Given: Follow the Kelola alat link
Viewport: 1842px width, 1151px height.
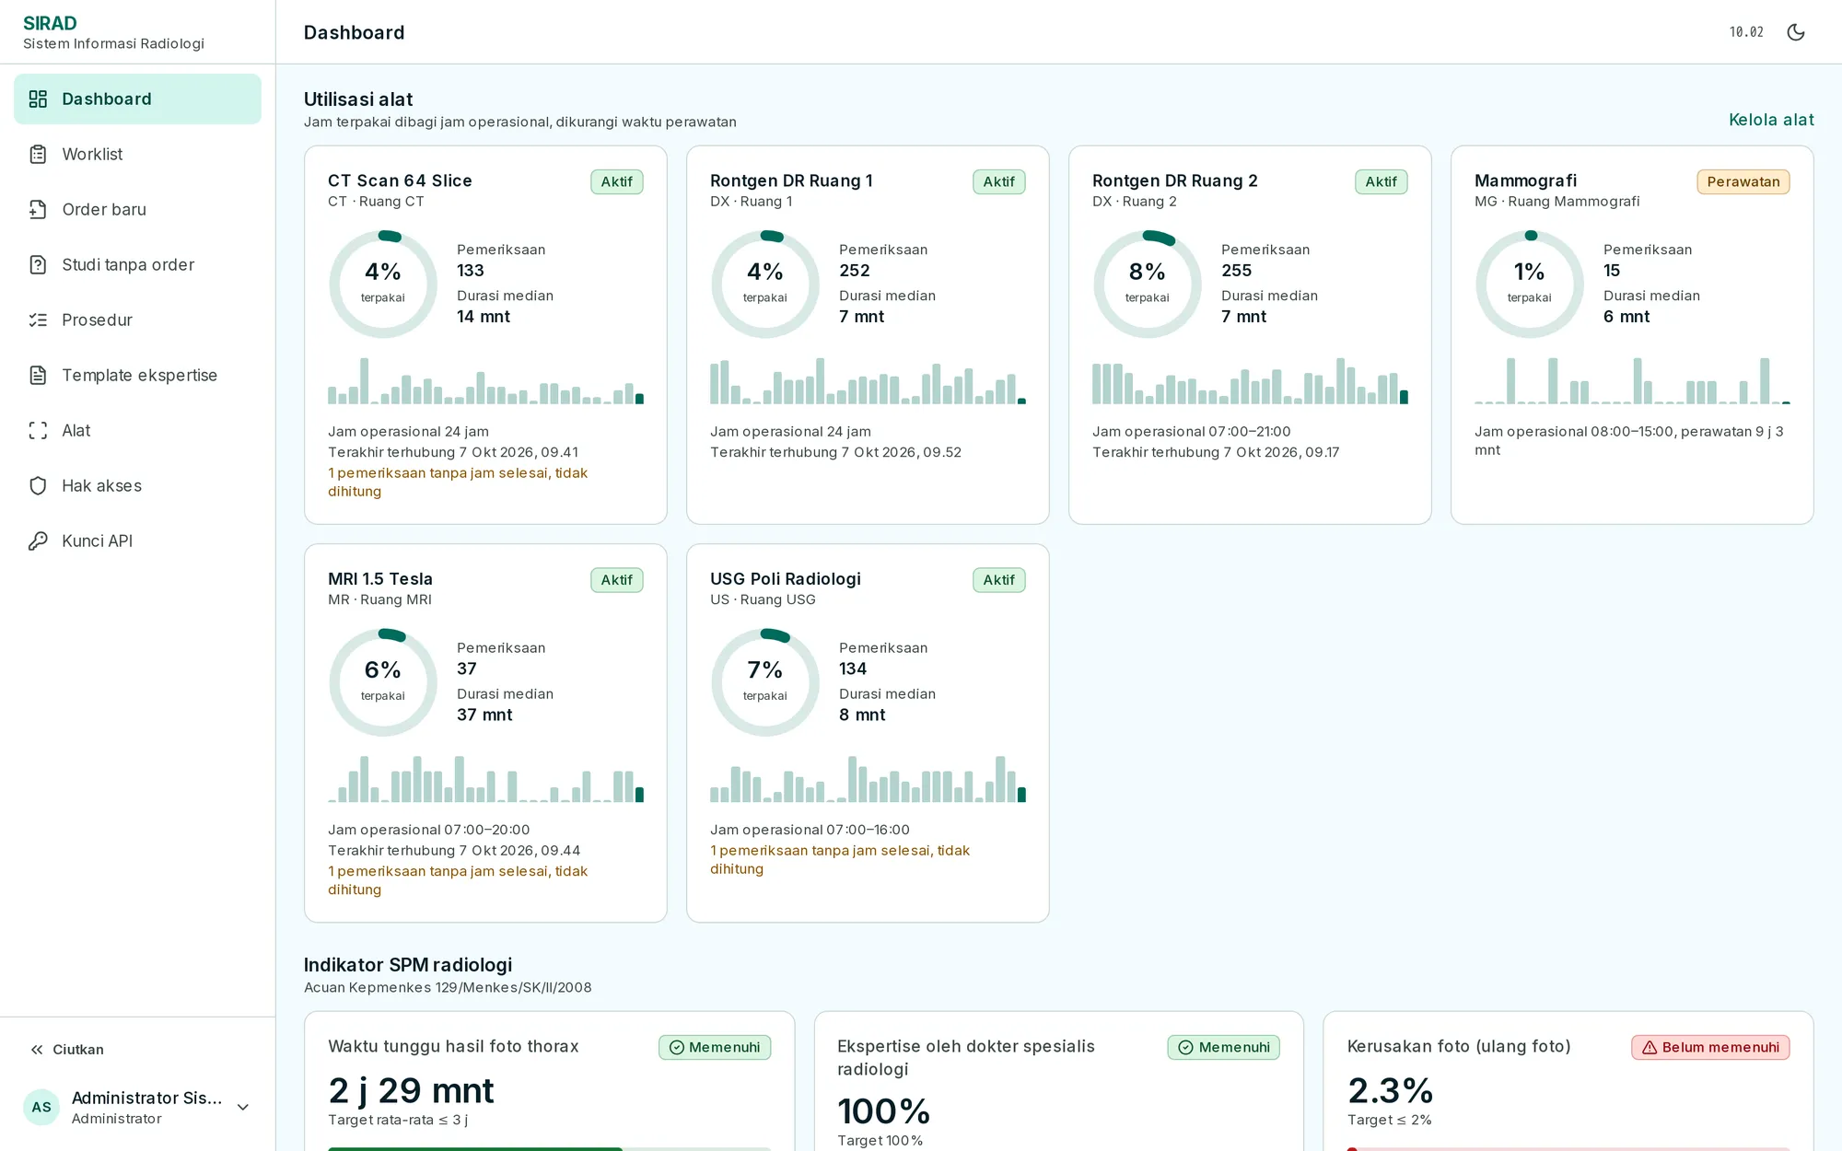Looking at the screenshot, I should 1771,120.
